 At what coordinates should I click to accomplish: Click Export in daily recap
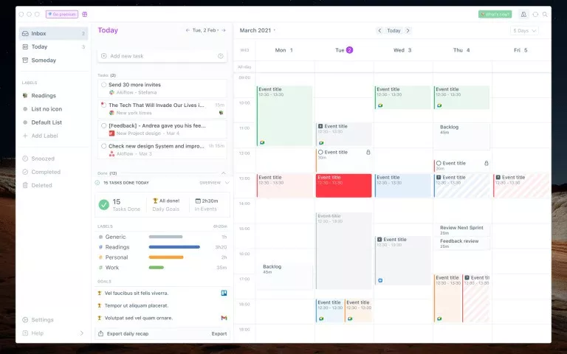pyautogui.click(x=219, y=334)
